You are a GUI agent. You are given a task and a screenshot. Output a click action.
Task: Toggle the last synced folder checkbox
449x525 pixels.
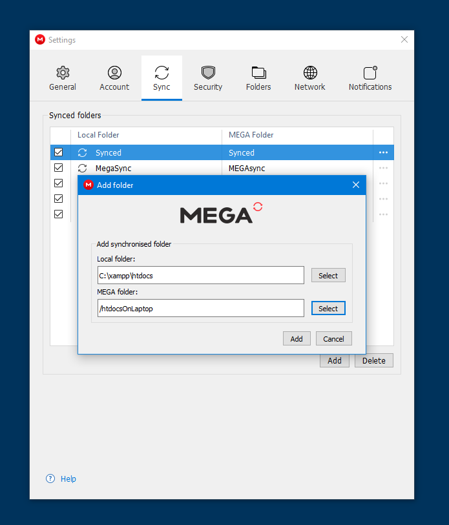(x=59, y=214)
